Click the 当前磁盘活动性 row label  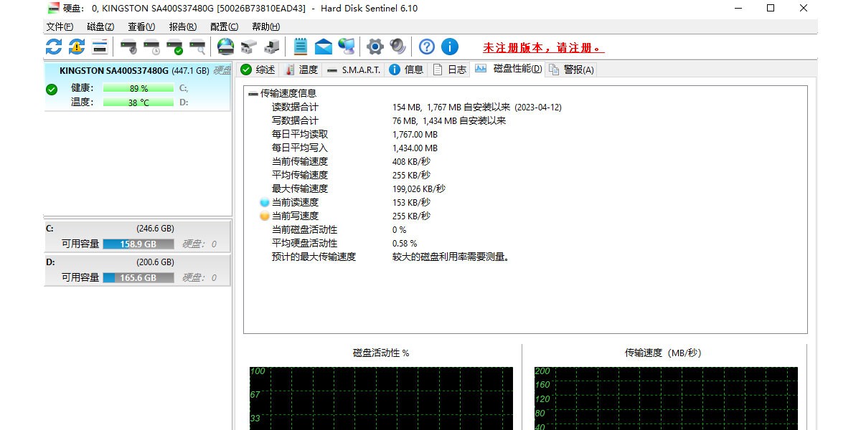[x=304, y=229]
